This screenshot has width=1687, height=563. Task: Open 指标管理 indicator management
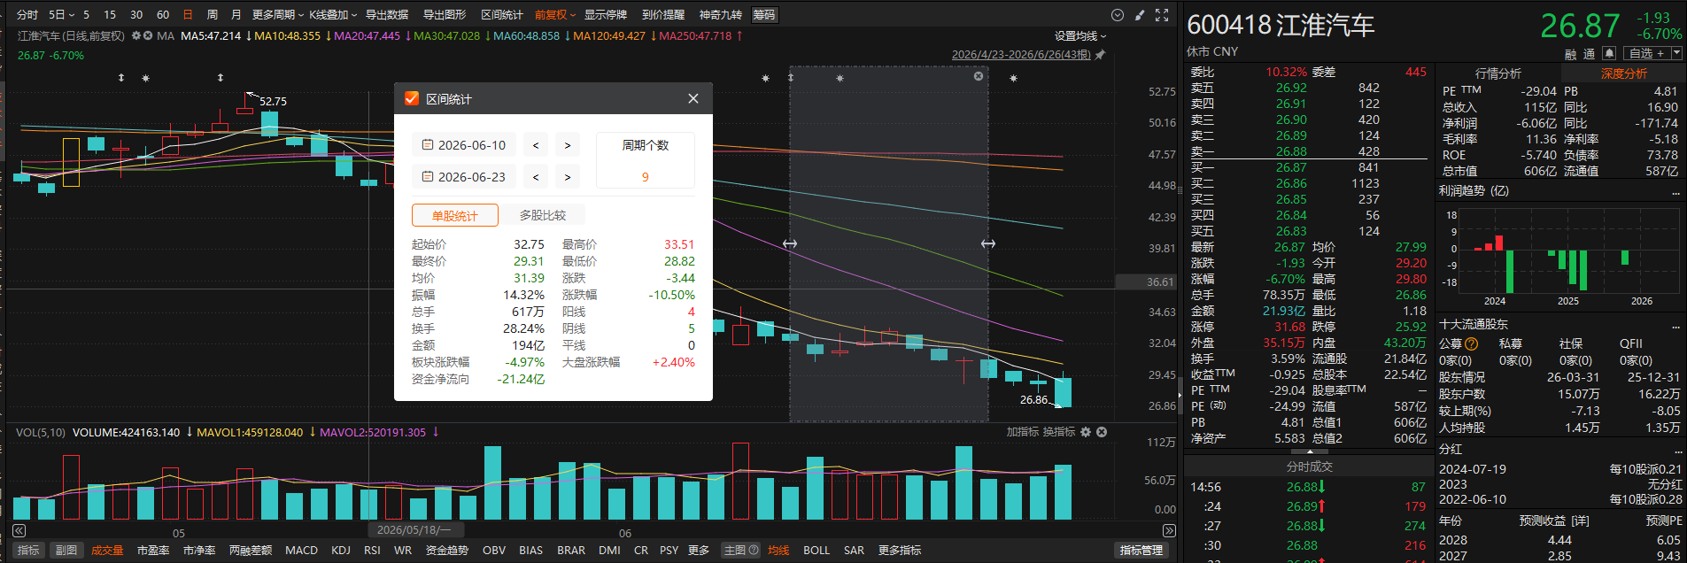(1141, 550)
